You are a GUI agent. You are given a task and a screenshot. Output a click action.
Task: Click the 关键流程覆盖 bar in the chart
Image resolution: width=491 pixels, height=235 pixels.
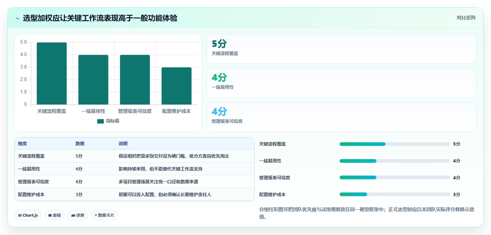[52, 74]
